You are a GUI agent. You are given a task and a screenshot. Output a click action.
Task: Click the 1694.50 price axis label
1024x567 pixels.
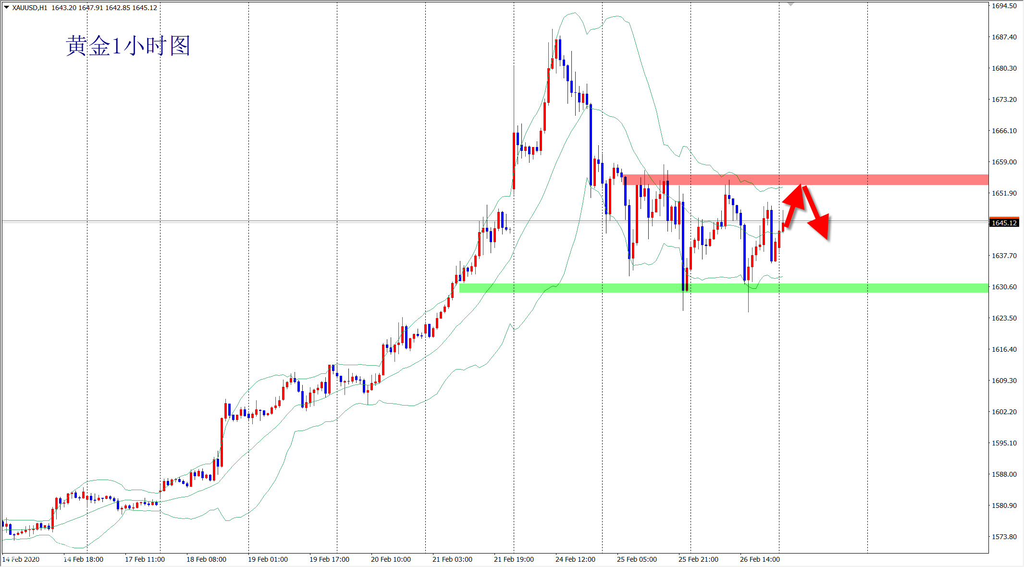coord(1004,6)
